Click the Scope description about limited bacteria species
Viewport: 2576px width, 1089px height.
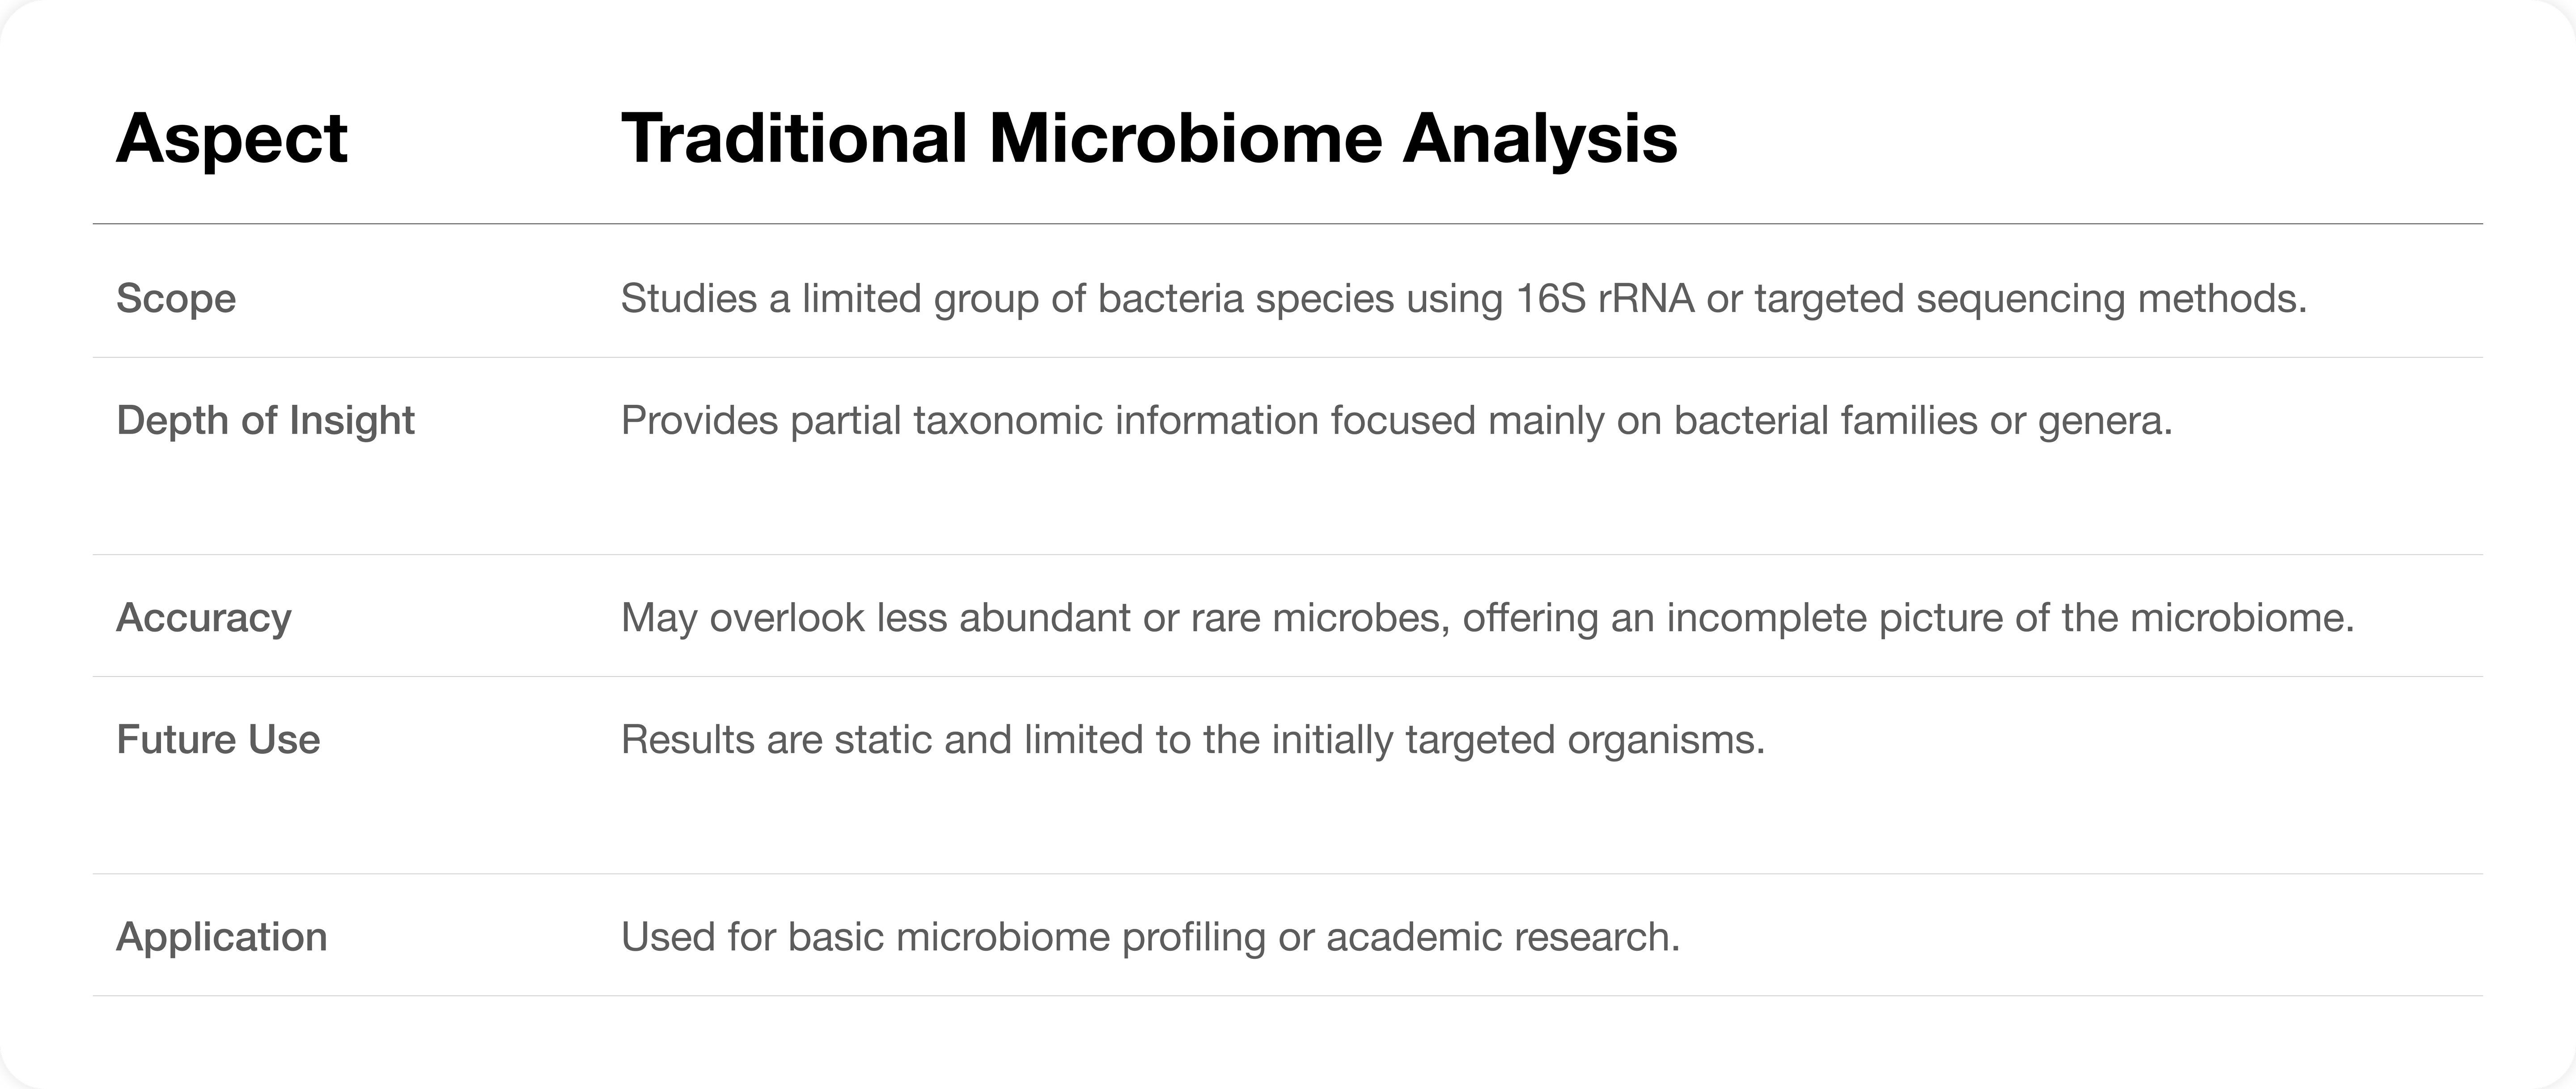coord(1463,298)
